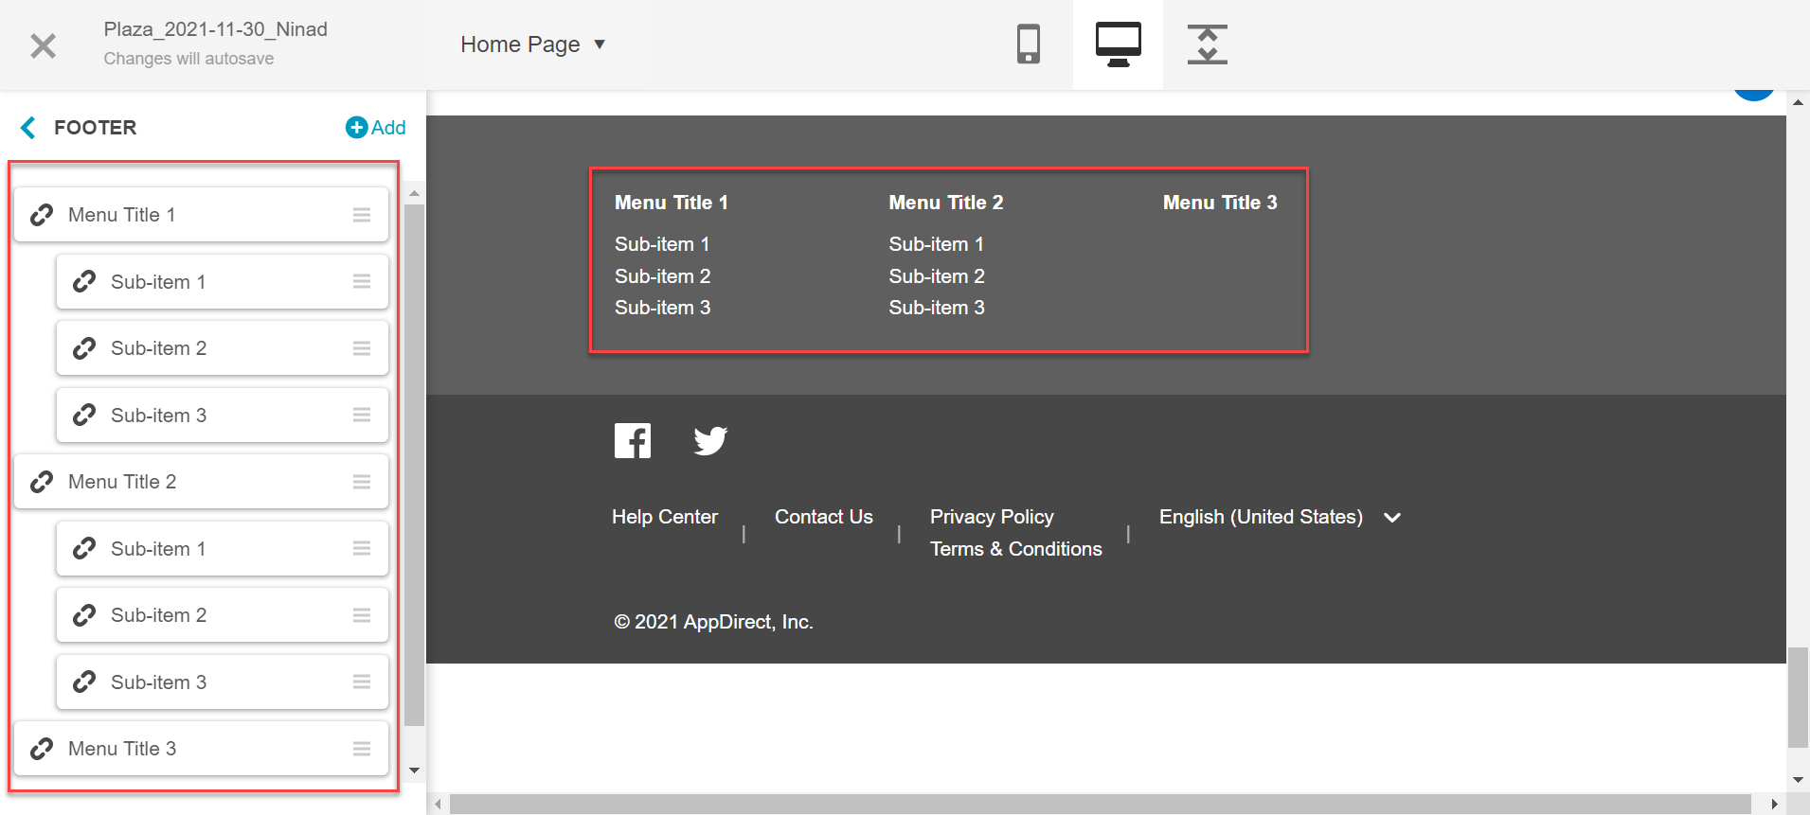The image size is (1810, 815).
Task: Click drag handle of Sub-item 1 under Menu Title 2
Action: coord(362,548)
